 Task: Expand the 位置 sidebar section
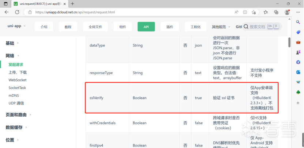pyautogui.click(x=18, y=140)
